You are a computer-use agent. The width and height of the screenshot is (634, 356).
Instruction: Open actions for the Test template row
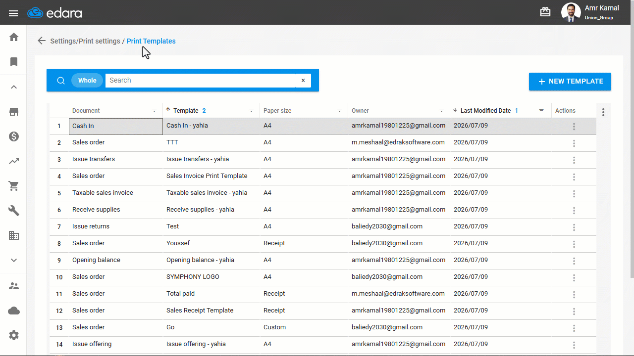pos(574,227)
